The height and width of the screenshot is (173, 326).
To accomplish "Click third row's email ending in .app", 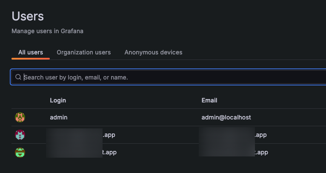I will (x=261, y=152).
